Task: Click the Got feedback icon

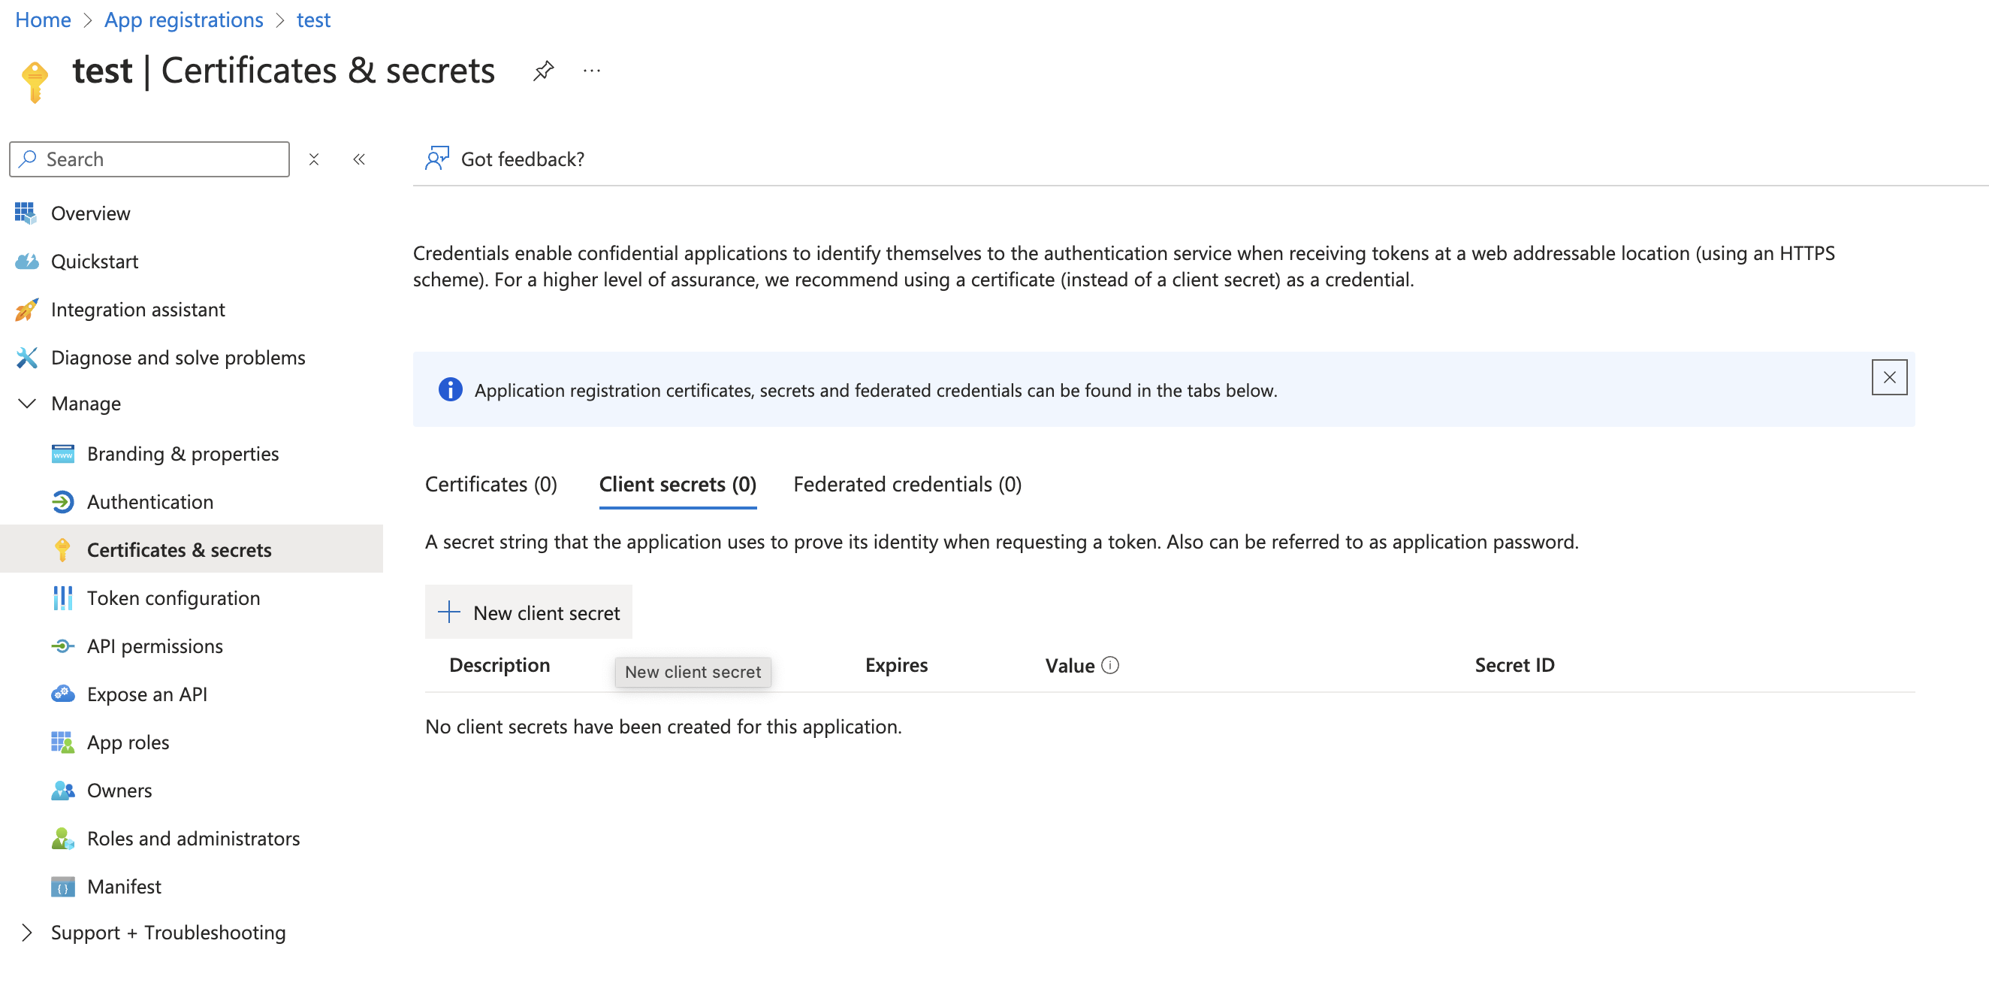Action: click(x=437, y=159)
